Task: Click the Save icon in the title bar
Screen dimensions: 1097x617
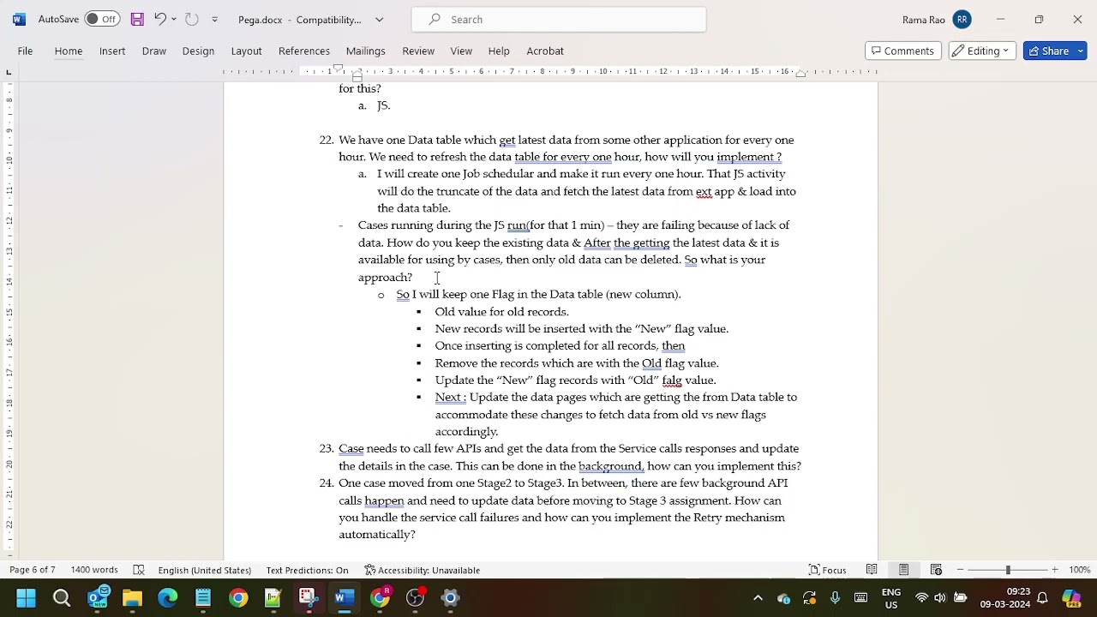Action: pyautogui.click(x=137, y=19)
